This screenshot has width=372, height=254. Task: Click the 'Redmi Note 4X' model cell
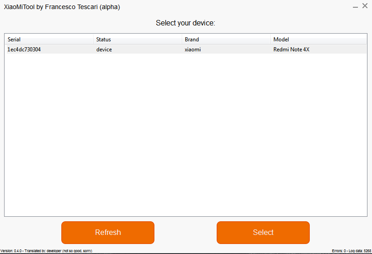[291, 50]
